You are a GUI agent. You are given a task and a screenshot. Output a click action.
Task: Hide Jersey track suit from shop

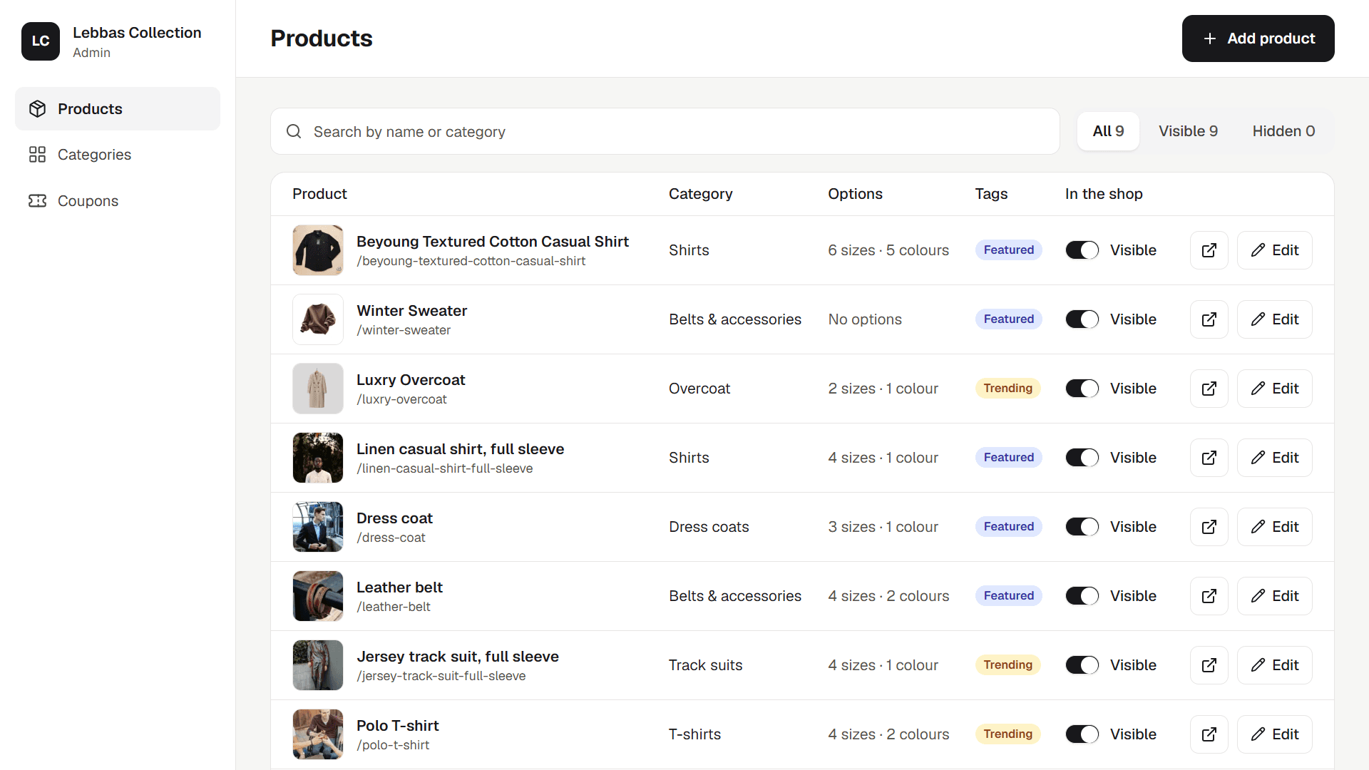1082,665
